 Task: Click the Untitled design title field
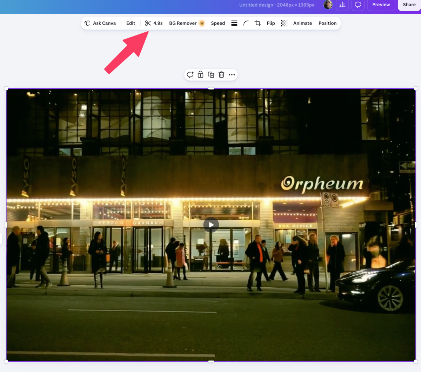click(x=277, y=5)
